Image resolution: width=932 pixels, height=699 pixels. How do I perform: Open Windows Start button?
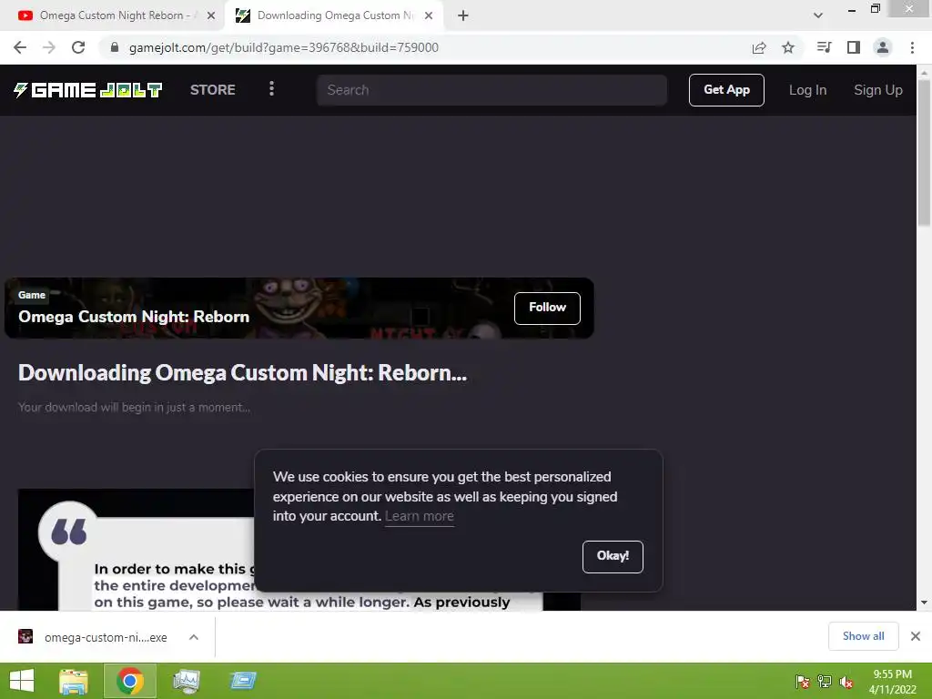[22, 681]
